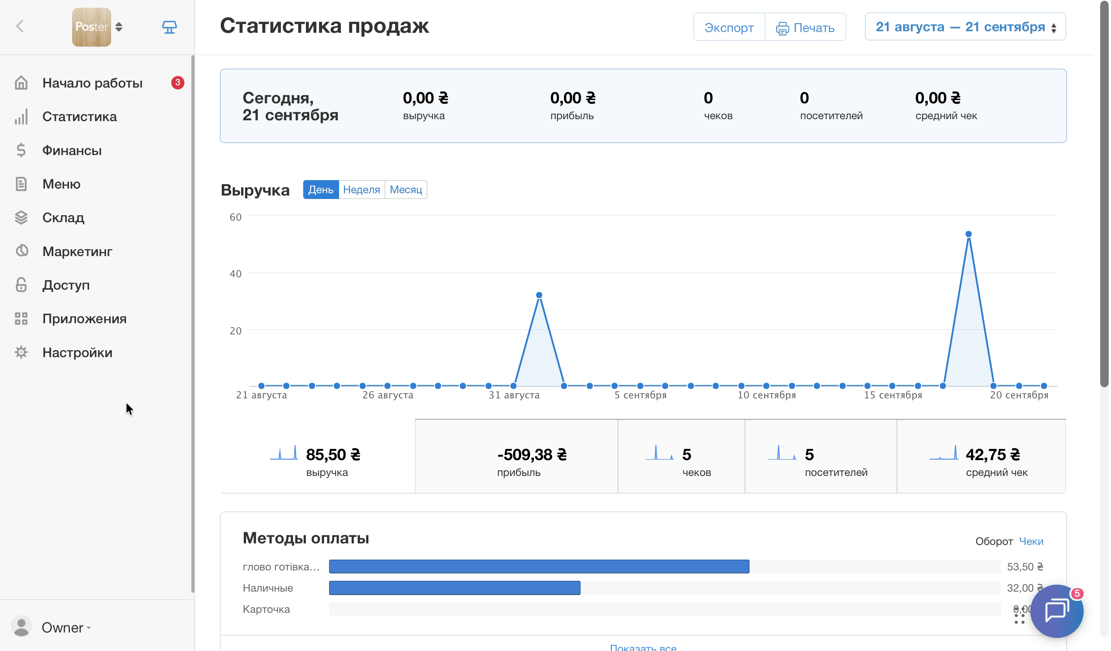Click the Доступ lock icon
Image resolution: width=1111 pixels, height=651 pixels.
21,285
